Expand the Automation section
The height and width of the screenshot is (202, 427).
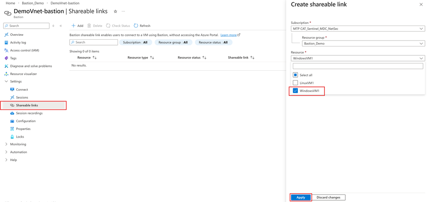click(6, 152)
